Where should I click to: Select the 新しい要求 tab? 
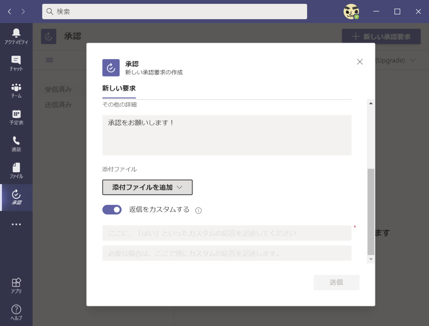(x=119, y=88)
